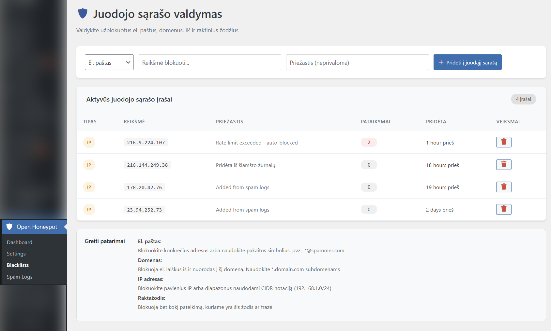
Task: Click the hit count badge showing 2
Action: [x=369, y=143]
